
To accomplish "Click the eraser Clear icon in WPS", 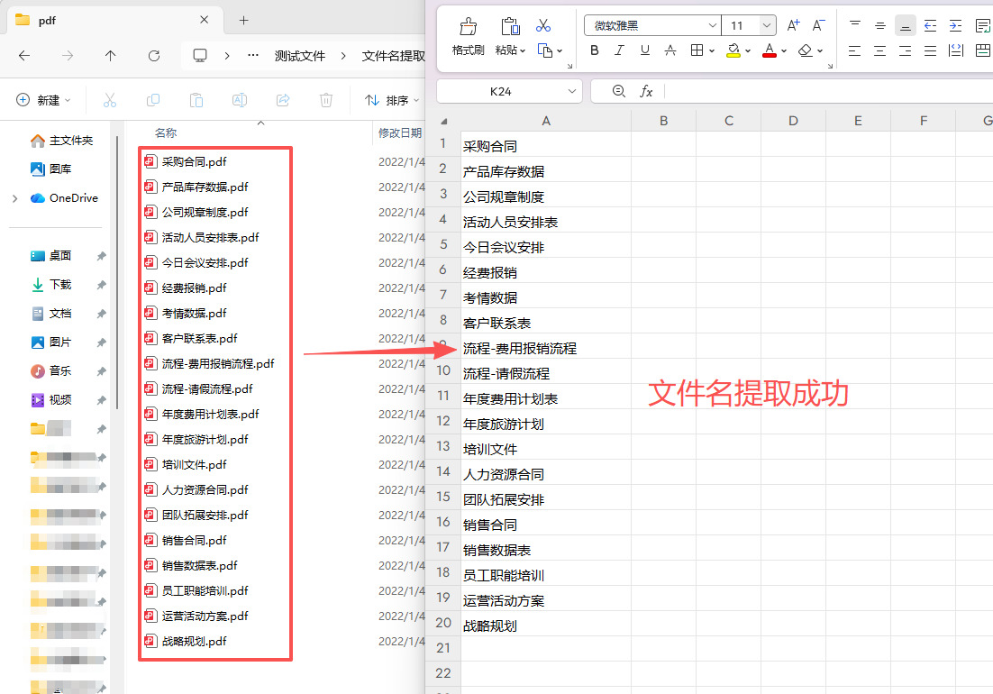I will (805, 50).
